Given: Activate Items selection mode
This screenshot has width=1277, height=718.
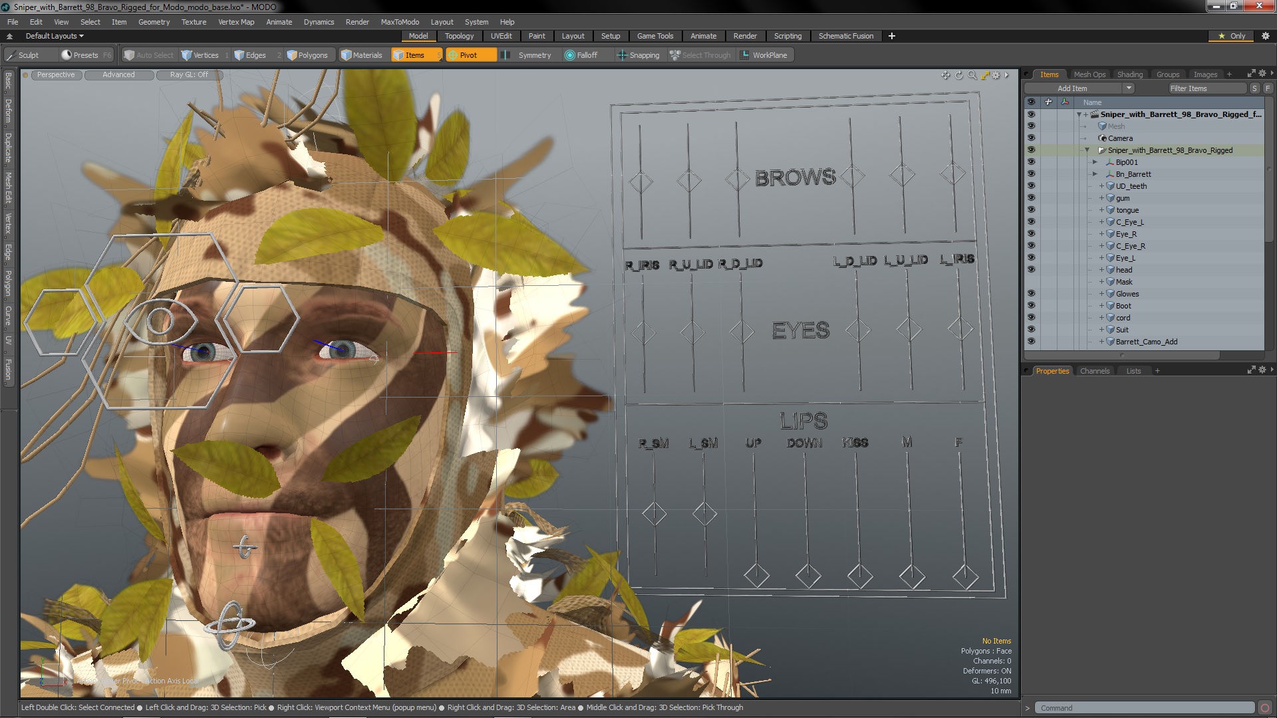Looking at the screenshot, I should 416,55.
